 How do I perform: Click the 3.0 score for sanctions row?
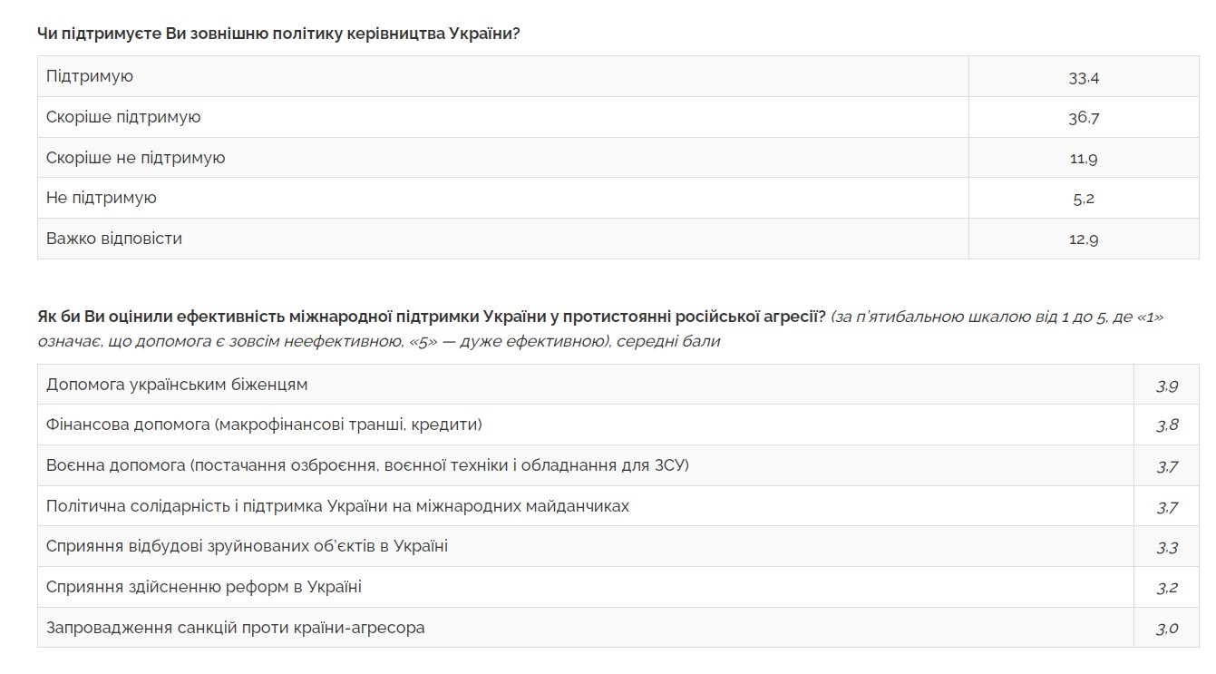pyautogui.click(x=1167, y=628)
